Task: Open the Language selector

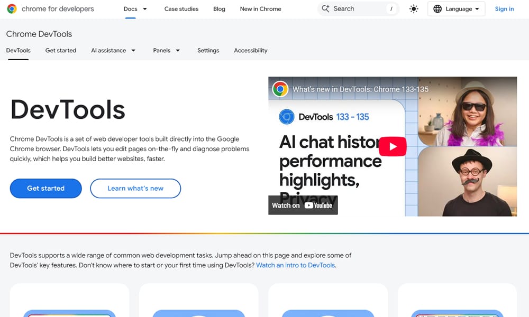Action: pyautogui.click(x=456, y=8)
